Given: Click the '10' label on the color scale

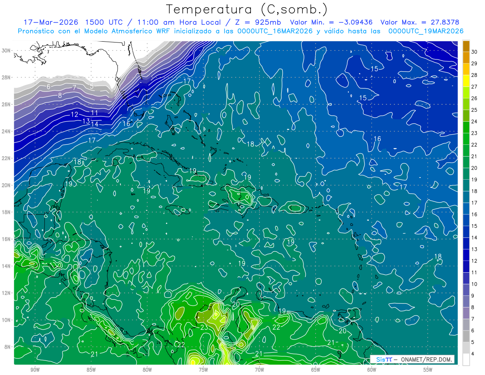Looking at the screenshot, I should tap(474, 284).
